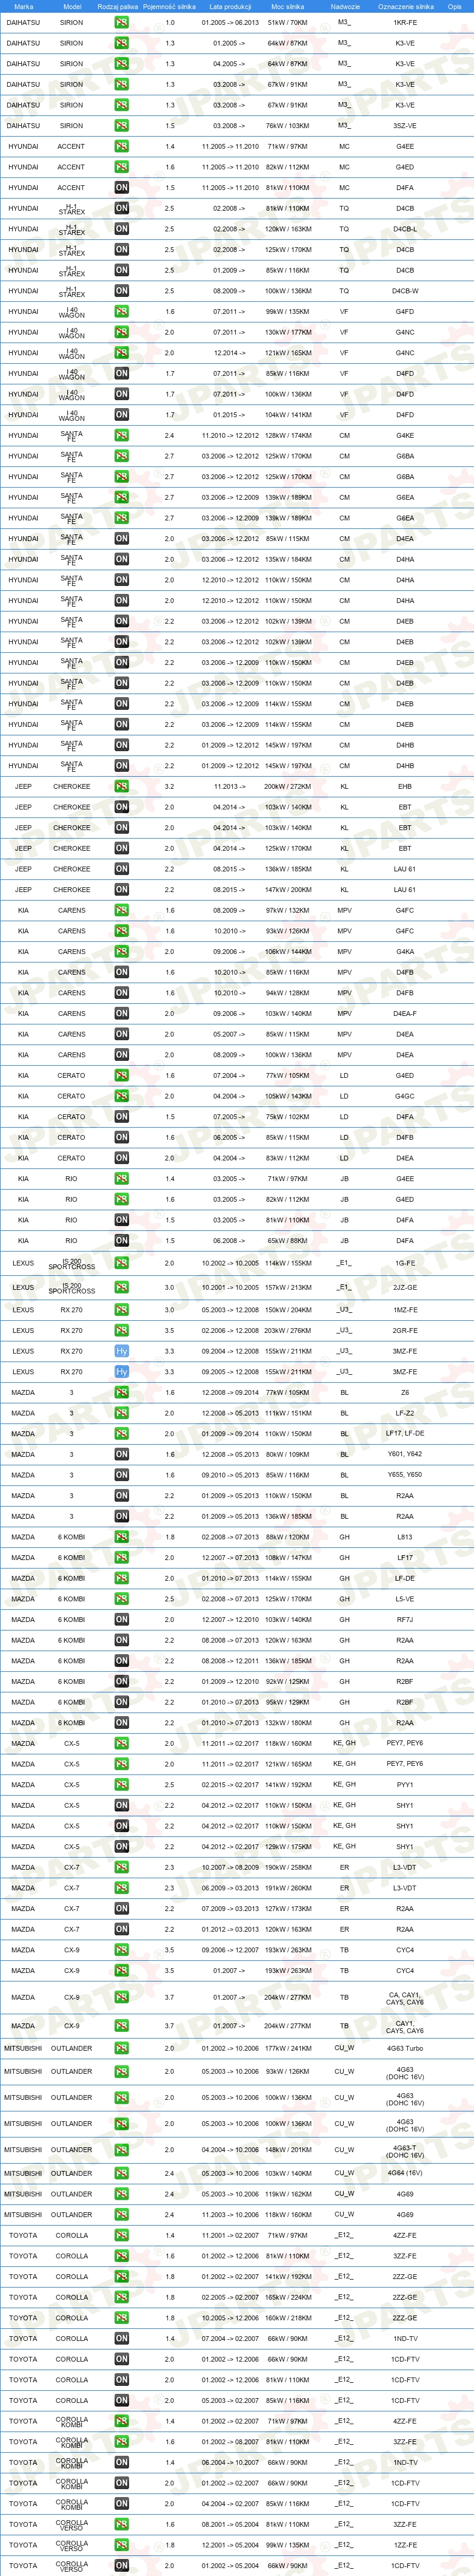Image resolution: width=474 pixels, height=2576 pixels.
Task: Click petrol icon in Lexus IS 200 2JZ-GE row
Action: (121, 1287)
